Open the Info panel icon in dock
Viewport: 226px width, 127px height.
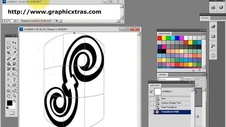[x=221, y=7]
